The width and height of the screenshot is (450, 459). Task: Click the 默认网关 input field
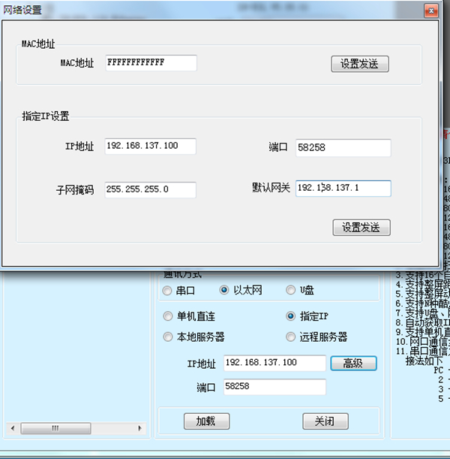[x=343, y=188]
